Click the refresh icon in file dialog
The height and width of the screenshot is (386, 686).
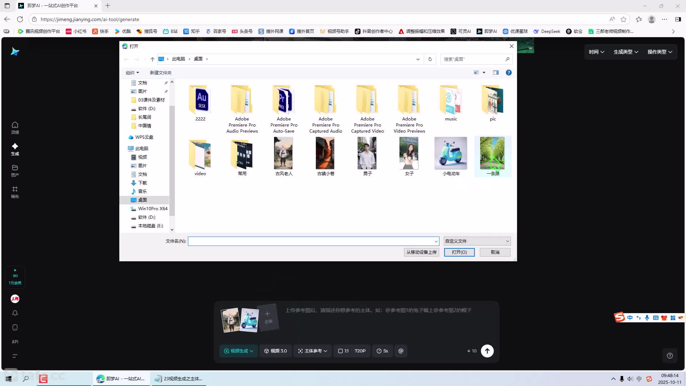tap(430, 59)
